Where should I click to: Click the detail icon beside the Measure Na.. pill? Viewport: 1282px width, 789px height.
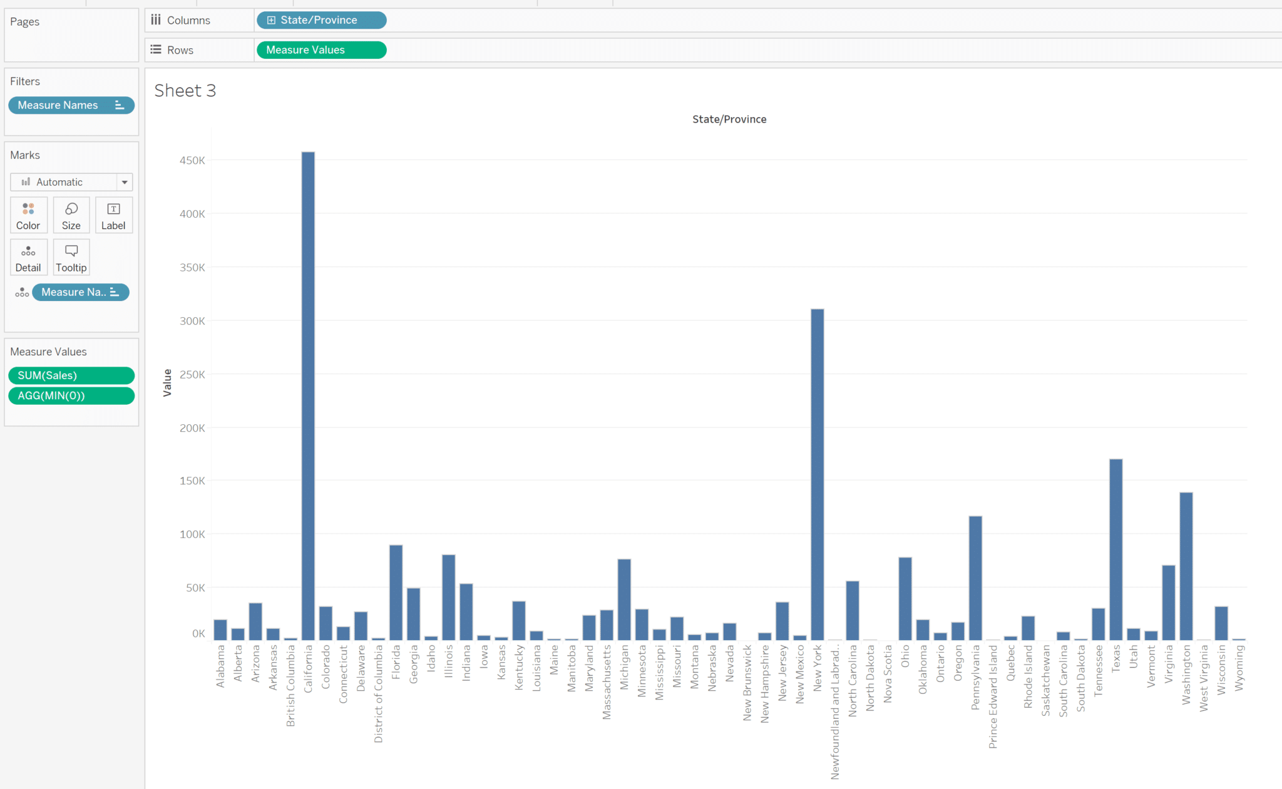click(21, 292)
